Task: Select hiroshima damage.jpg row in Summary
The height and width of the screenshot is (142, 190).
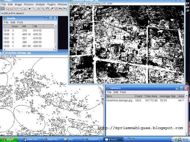Action: 146,100
